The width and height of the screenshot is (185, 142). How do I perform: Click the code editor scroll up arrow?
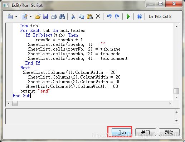(x=176, y=27)
